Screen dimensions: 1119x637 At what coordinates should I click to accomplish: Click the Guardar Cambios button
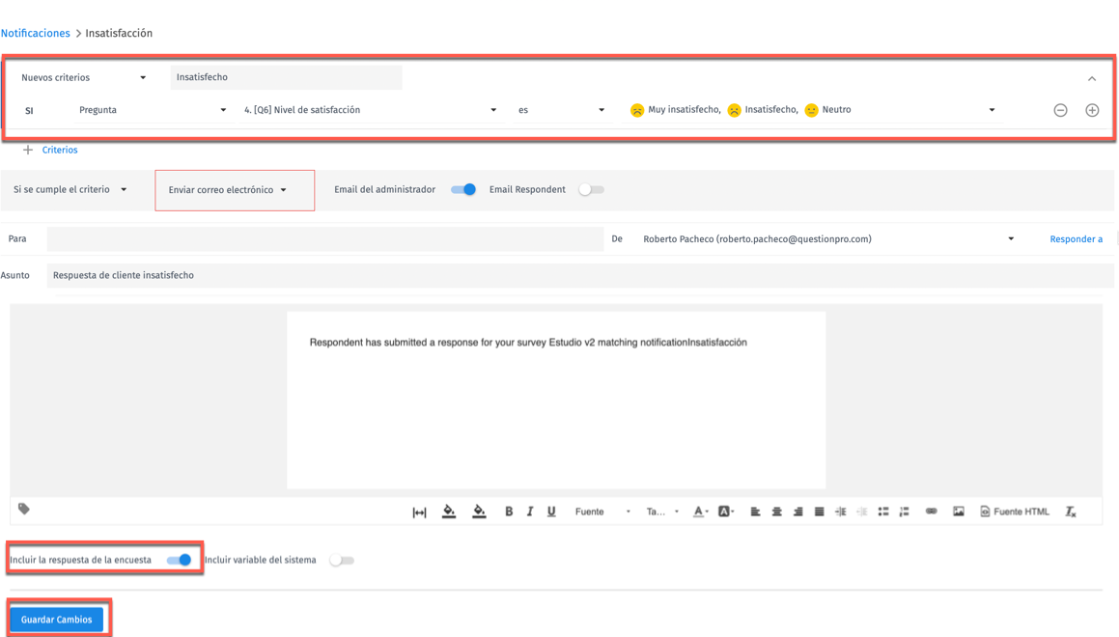[x=56, y=620]
